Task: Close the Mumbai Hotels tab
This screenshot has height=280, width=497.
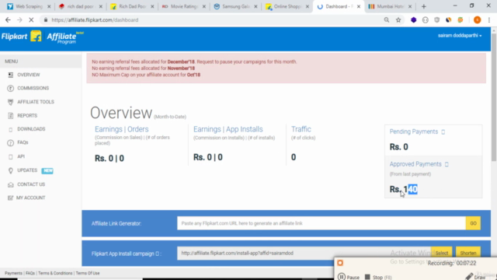Action: pyautogui.click(x=410, y=6)
